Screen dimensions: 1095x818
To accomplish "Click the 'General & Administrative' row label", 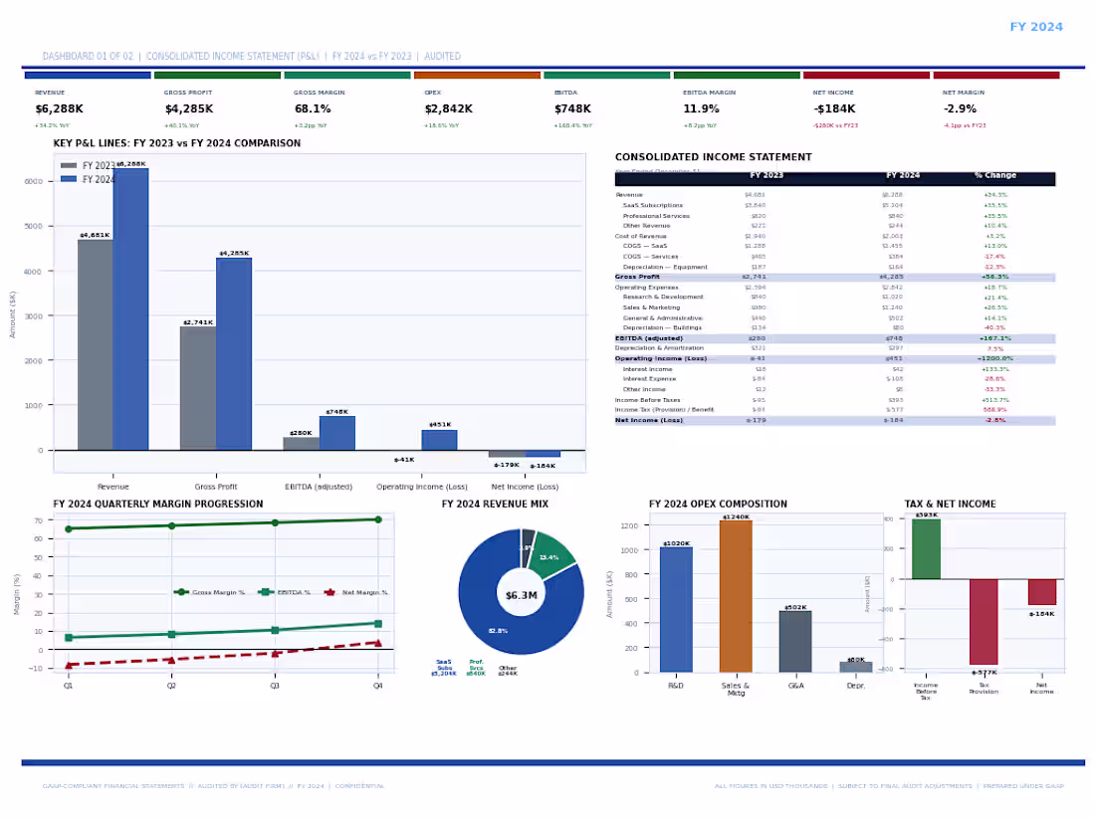I will [663, 317].
